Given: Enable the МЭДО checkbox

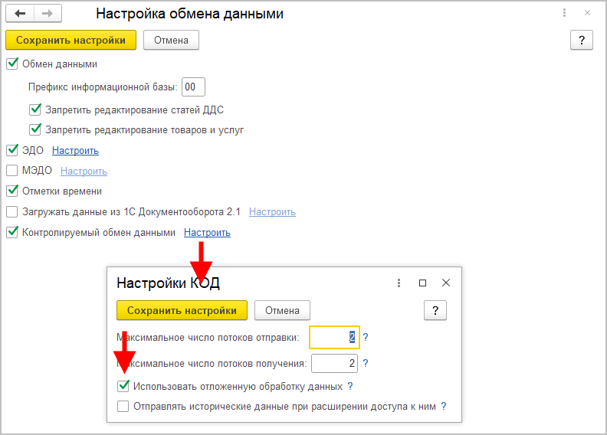Looking at the screenshot, I should click(12, 171).
